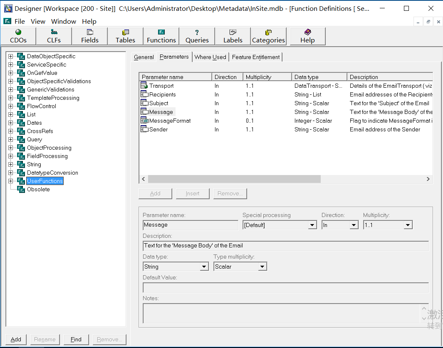Click the Find button
The image size is (443, 348).
[x=76, y=339]
